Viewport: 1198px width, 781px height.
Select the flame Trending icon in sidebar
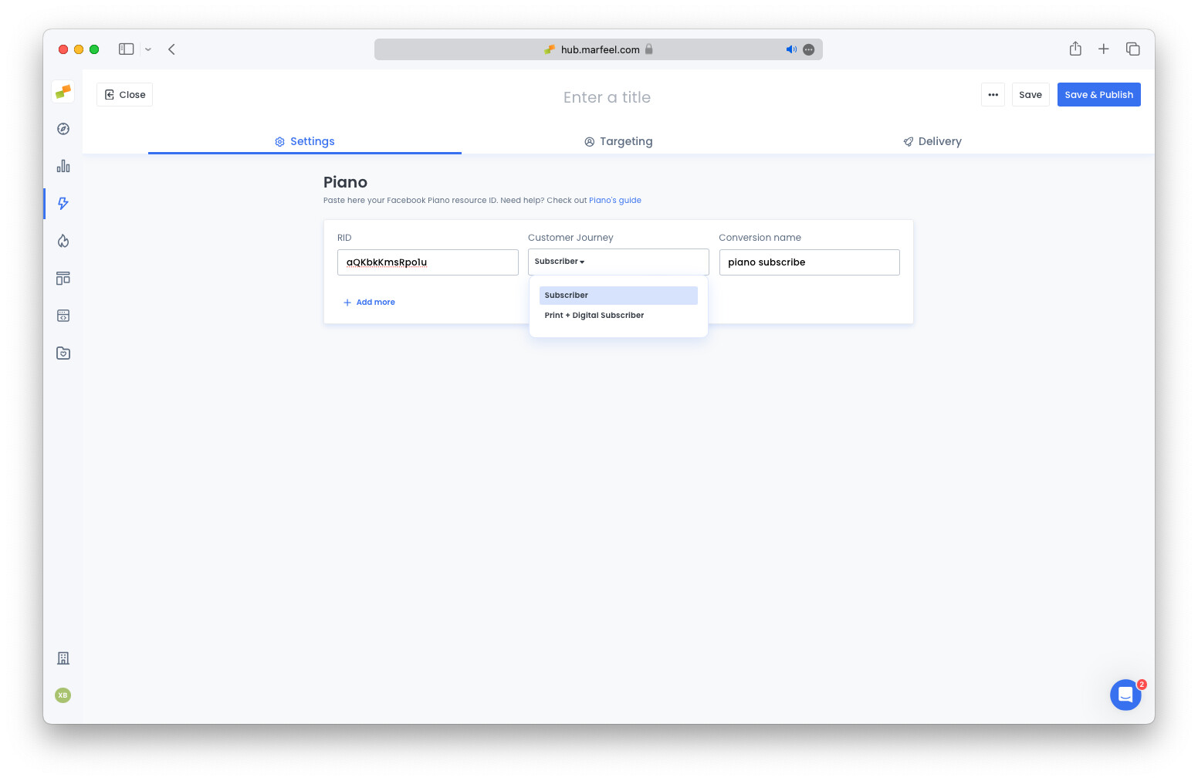click(63, 241)
